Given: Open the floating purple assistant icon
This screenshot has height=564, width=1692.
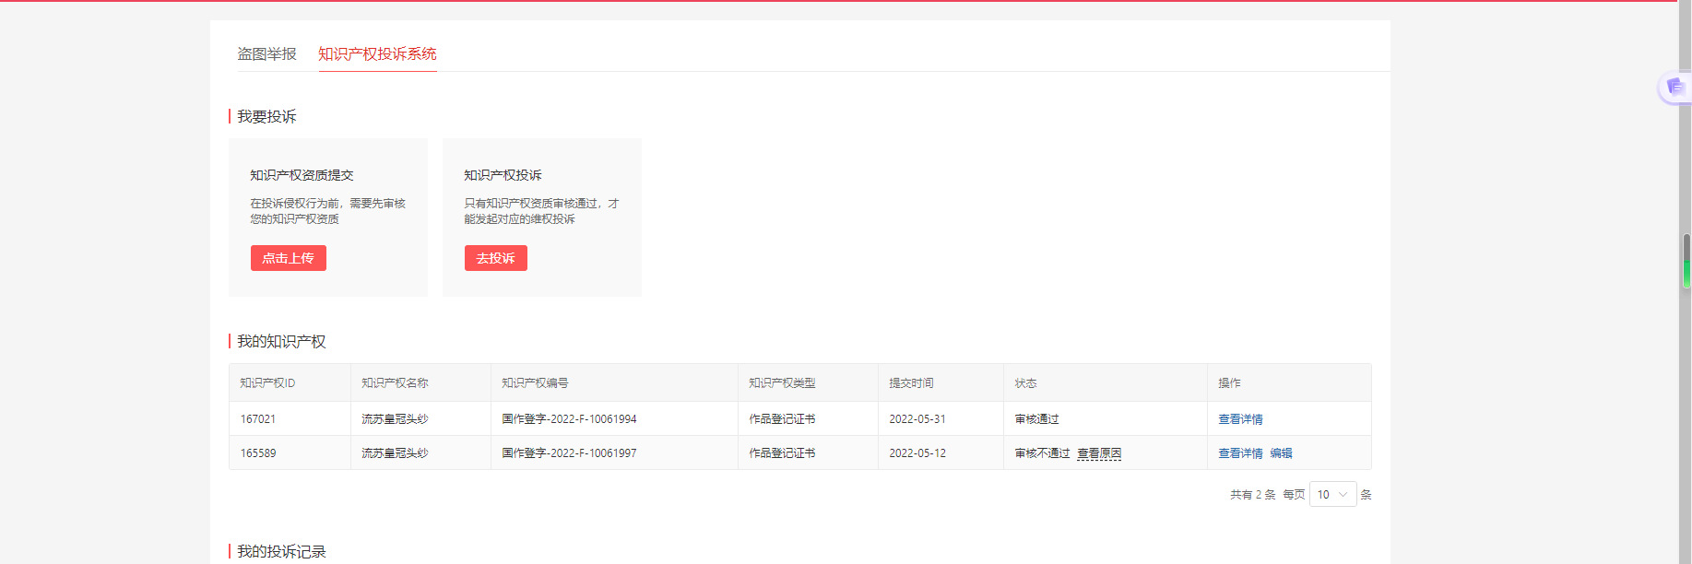Looking at the screenshot, I should tap(1674, 87).
